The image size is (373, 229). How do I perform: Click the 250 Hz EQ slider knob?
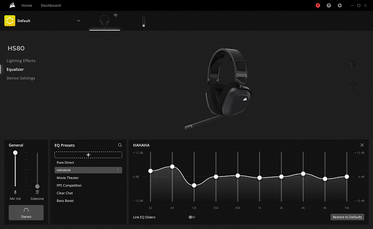coord(216,177)
